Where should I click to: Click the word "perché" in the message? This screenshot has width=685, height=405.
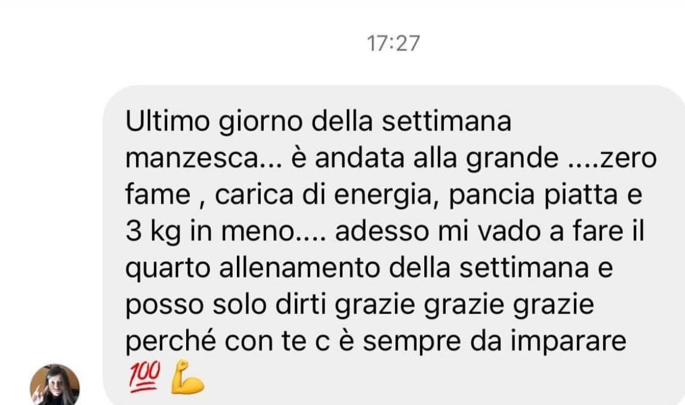point(171,342)
